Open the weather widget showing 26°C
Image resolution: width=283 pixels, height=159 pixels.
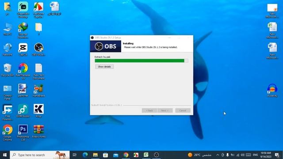[x=199, y=155]
